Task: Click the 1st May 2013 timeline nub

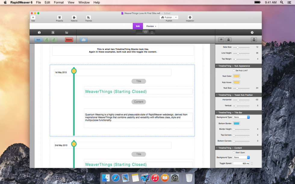Action: pyautogui.click(x=74, y=71)
